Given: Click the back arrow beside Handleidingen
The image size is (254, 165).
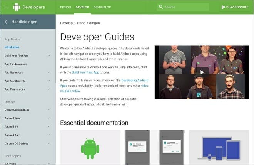Looking at the screenshot, I should (7, 22).
